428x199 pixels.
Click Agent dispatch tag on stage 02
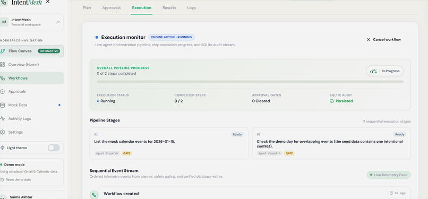coord(269,153)
